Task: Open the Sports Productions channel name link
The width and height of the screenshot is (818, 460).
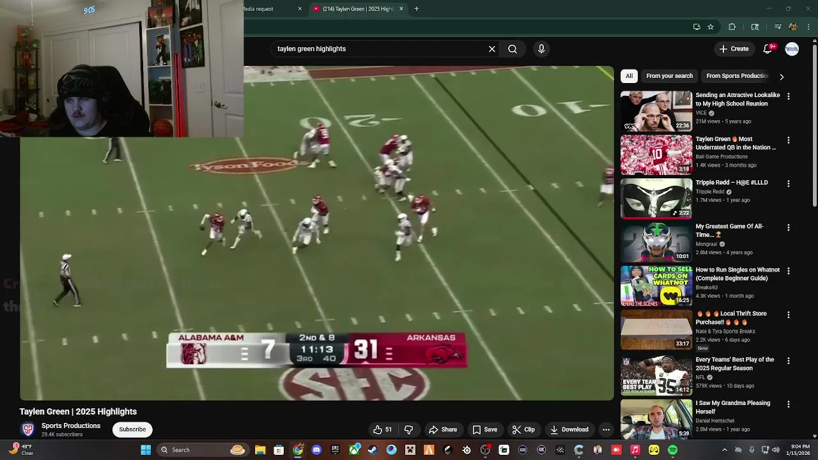Action: (71, 425)
